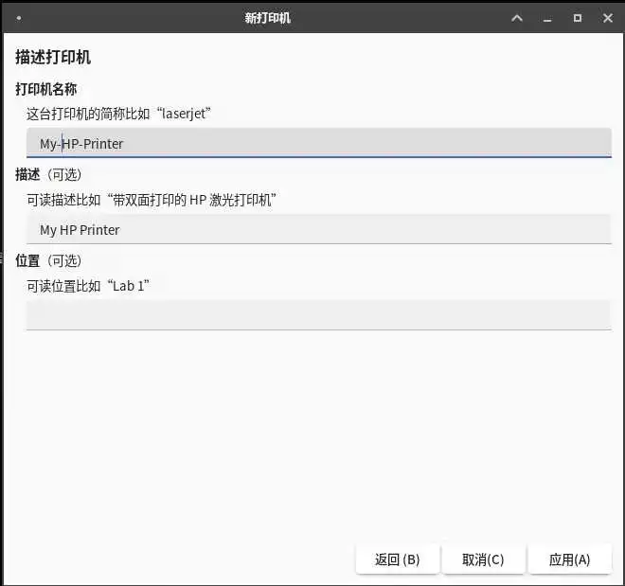The height and width of the screenshot is (586, 625).
Task: Click the printer name field containing My-HP-Printer
Action: 318,143
